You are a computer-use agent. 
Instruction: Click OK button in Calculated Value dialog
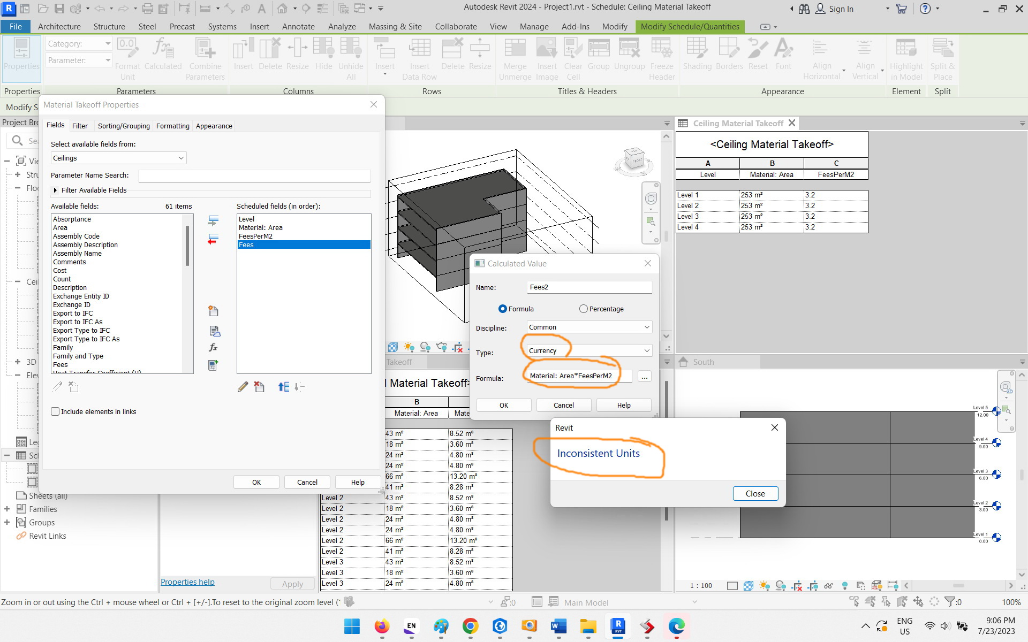[x=504, y=404]
